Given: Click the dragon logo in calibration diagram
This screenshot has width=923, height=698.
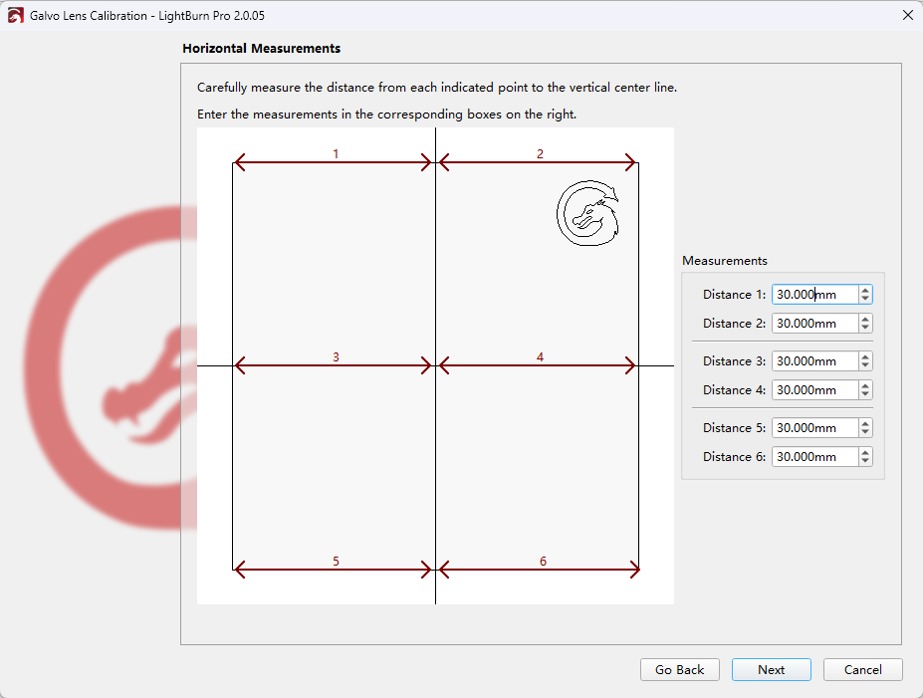Looking at the screenshot, I should coord(587,213).
